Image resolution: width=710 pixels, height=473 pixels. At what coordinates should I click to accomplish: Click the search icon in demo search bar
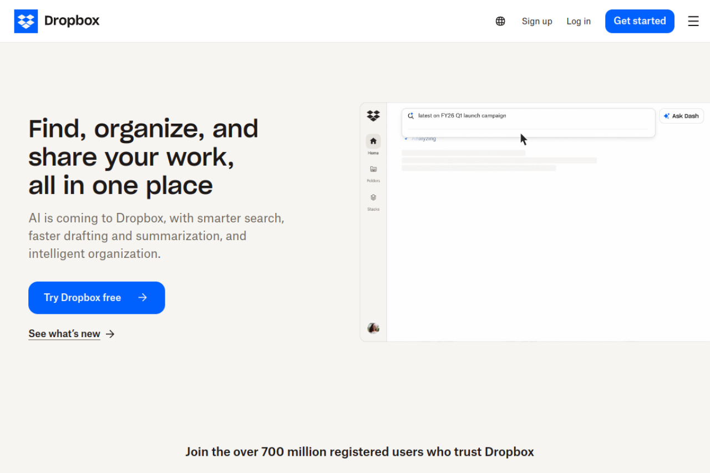click(x=411, y=116)
